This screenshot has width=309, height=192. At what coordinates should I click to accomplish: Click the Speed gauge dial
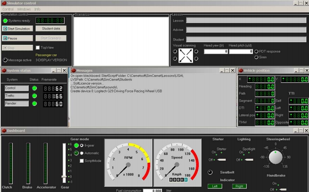(177, 163)
